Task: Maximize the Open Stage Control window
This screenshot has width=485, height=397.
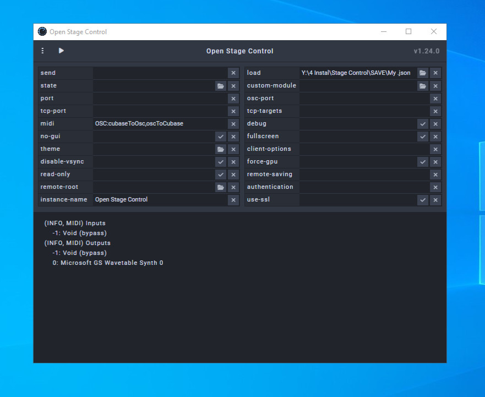Action: pyautogui.click(x=408, y=31)
